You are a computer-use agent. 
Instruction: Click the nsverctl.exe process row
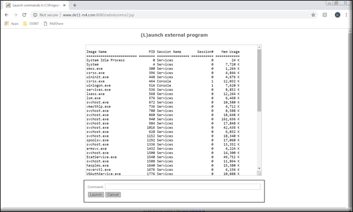click(163, 170)
